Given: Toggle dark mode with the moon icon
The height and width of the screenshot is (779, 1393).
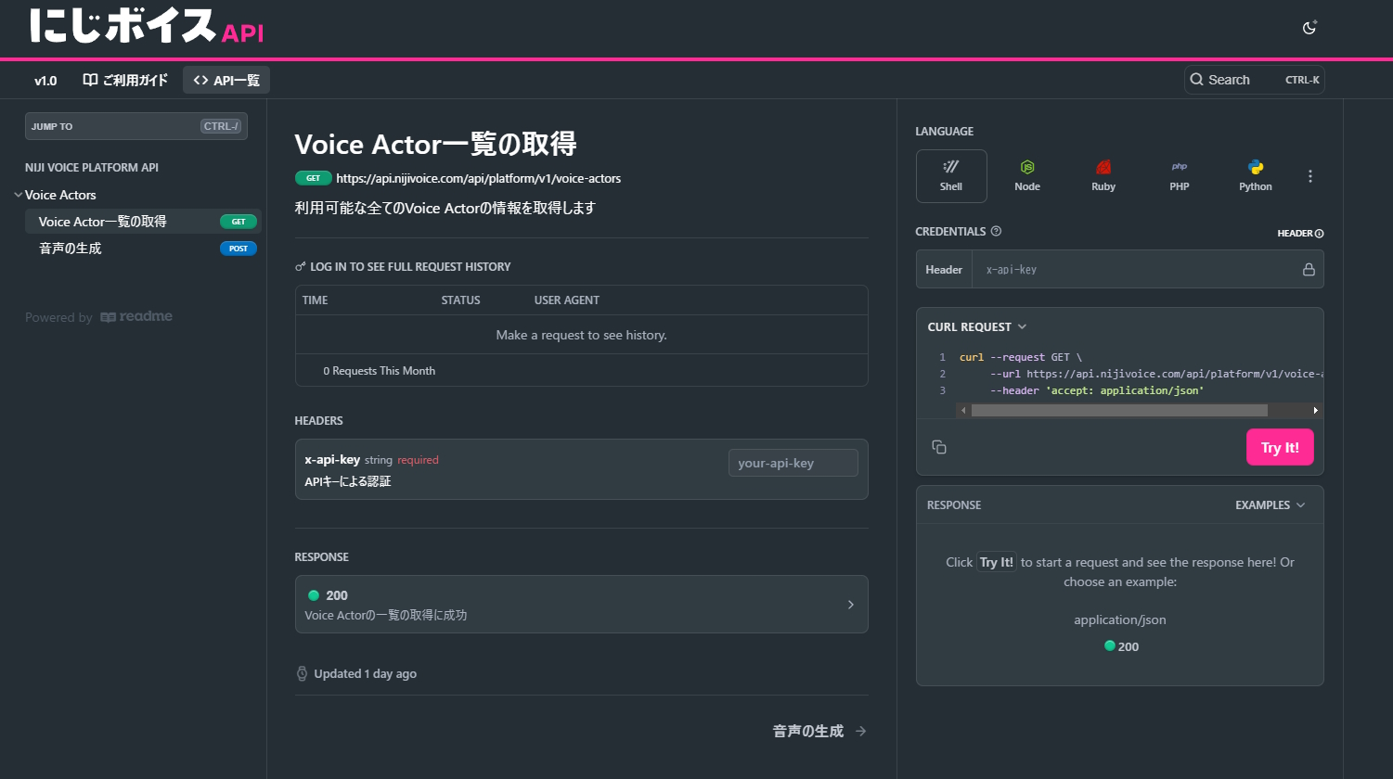Looking at the screenshot, I should pyautogui.click(x=1309, y=28).
